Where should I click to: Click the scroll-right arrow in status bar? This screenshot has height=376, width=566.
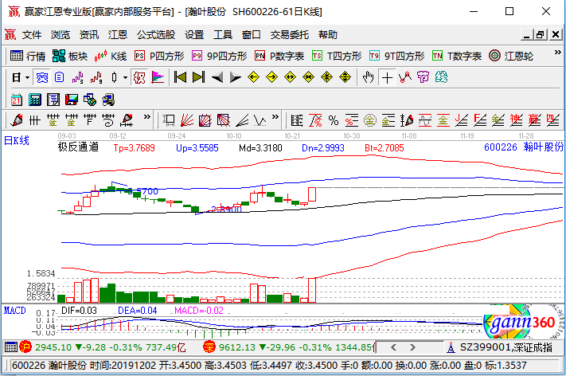[x=412, y=347]
